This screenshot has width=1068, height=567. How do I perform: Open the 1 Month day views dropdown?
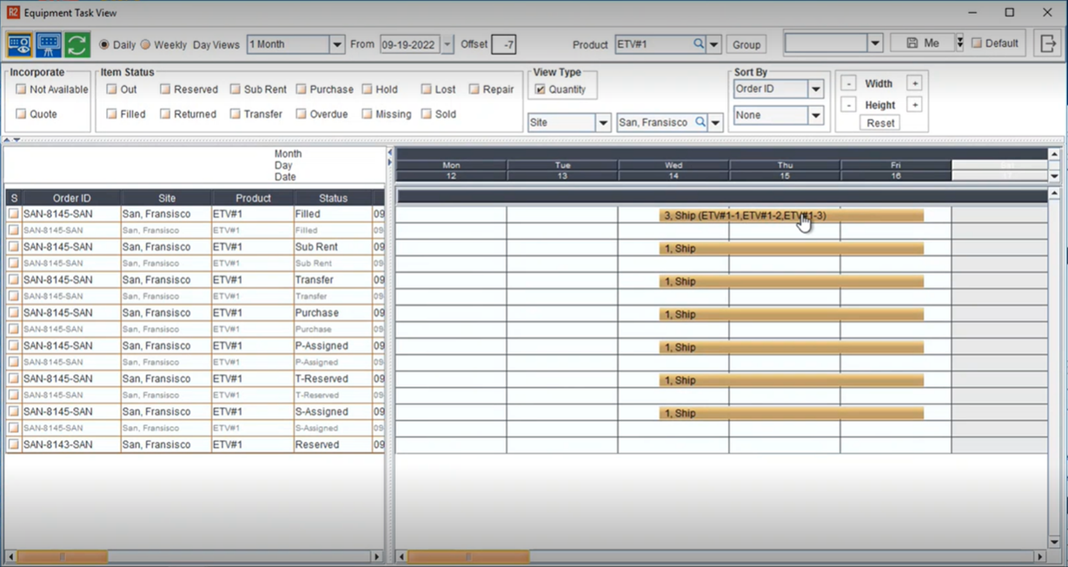point(336,44)
